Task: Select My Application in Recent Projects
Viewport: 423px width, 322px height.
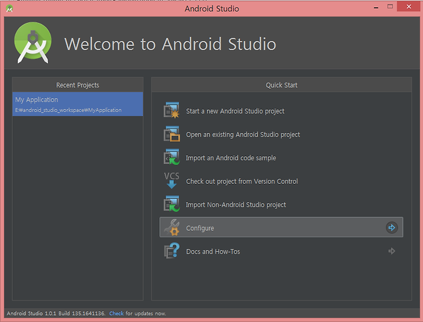Action: [78, 104]
